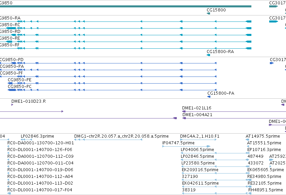Click the CG15800 gene label
286x195 pixels.
(216, 10)
